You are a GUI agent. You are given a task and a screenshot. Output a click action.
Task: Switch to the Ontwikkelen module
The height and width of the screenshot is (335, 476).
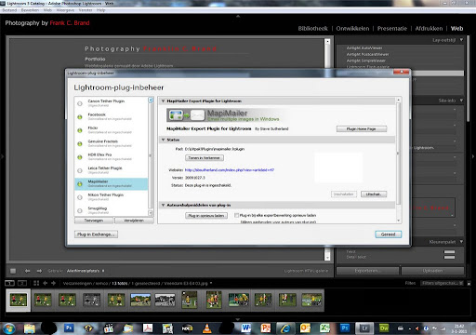[x=352, y=29]
